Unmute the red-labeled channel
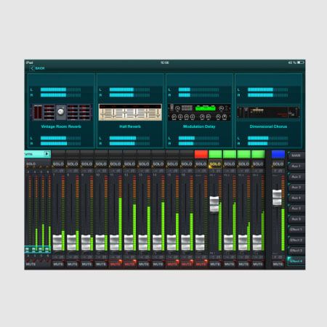The image size is (327, 327). [201, 264]
